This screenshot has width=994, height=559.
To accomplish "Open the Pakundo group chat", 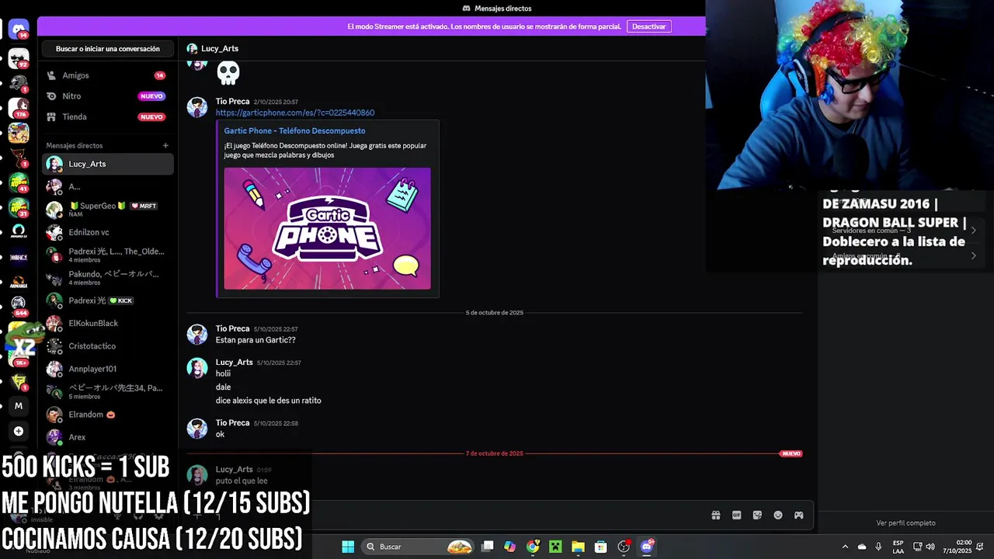I will [x=107, y=278].
